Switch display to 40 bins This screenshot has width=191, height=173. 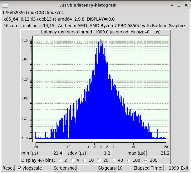pyautogui.click(x=115, y=161)
